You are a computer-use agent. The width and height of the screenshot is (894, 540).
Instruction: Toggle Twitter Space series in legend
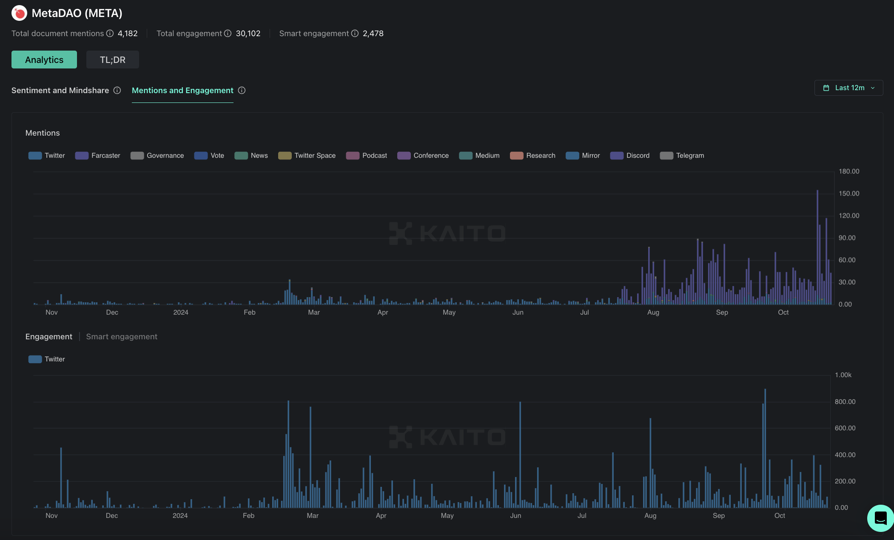[307, 156]
